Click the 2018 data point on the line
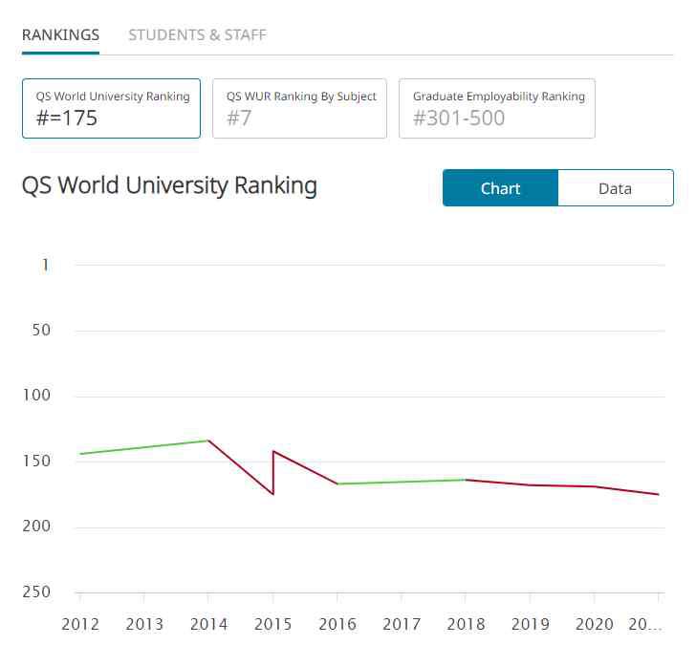The width and height of the screenshot is (696, 645). tap(466, 480)
